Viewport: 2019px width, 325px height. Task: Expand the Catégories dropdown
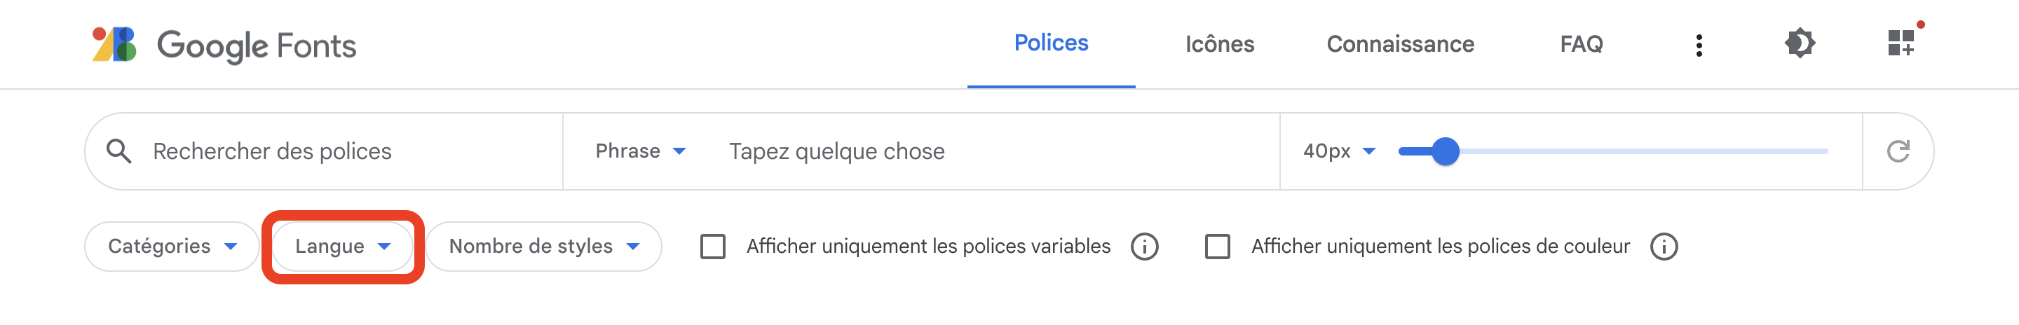point(172,247)
